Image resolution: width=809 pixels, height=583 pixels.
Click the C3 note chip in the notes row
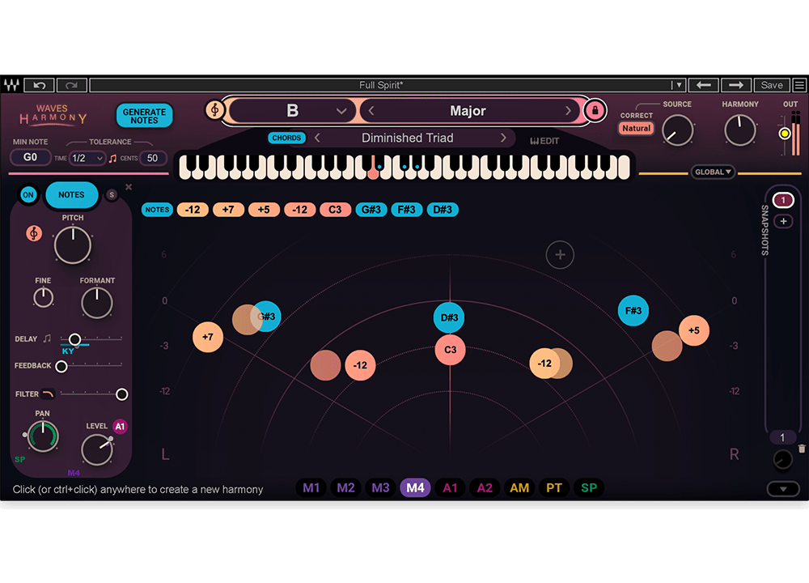(x=336, y=210)
